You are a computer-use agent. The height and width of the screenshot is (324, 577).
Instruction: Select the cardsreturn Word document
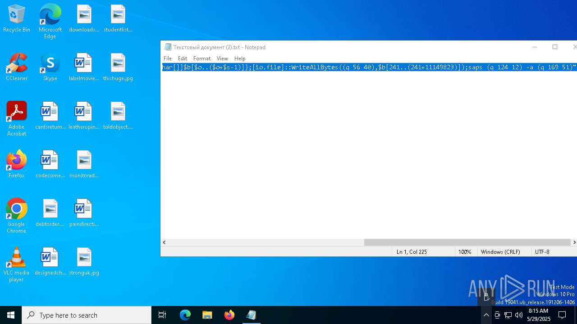pyautogui.click(x=50, y=116)
